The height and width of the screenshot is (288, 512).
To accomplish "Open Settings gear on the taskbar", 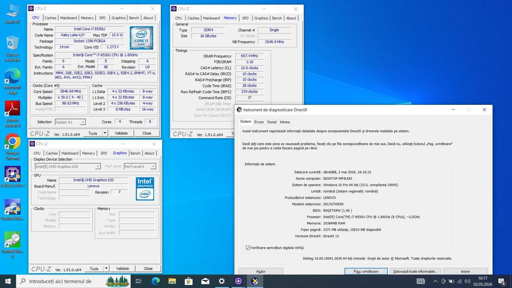I will tap(222, 281).
